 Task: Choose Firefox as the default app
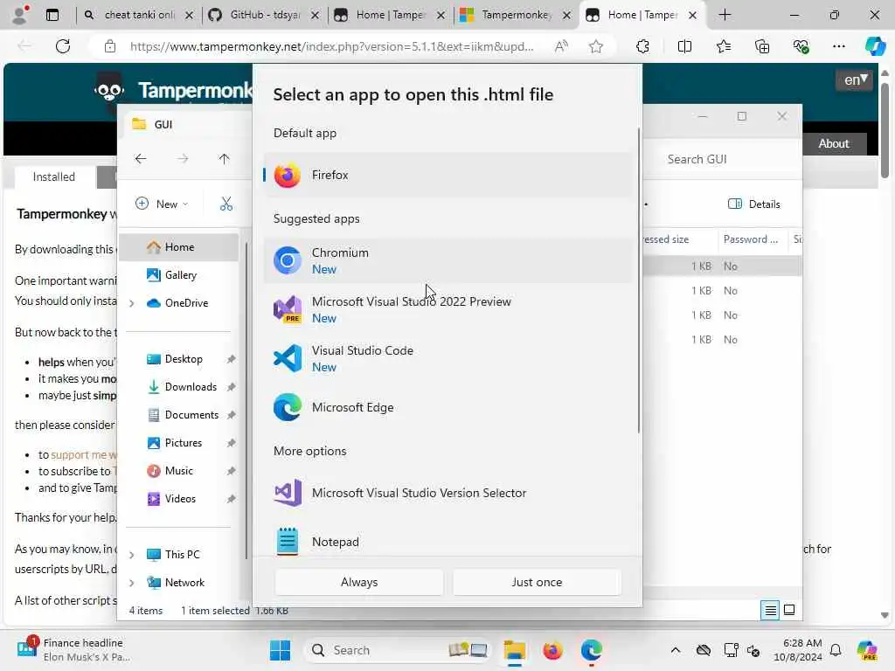pyautogui.click(x=448, y=175)
